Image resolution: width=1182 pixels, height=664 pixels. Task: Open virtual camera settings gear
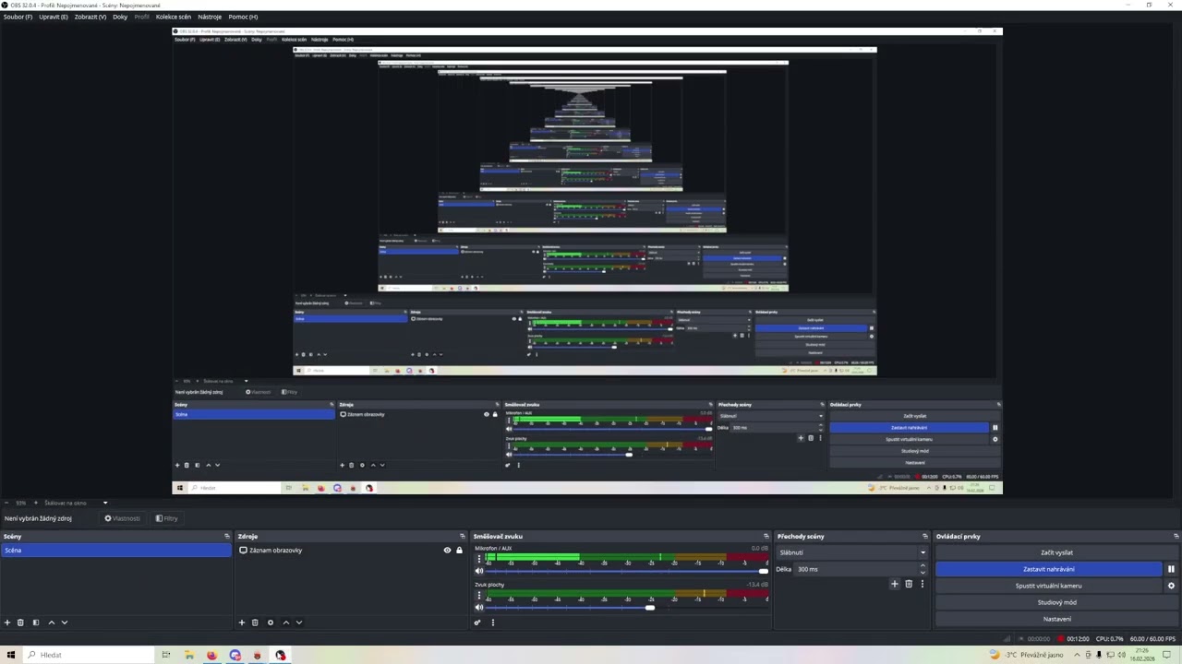coord(1171,586)
